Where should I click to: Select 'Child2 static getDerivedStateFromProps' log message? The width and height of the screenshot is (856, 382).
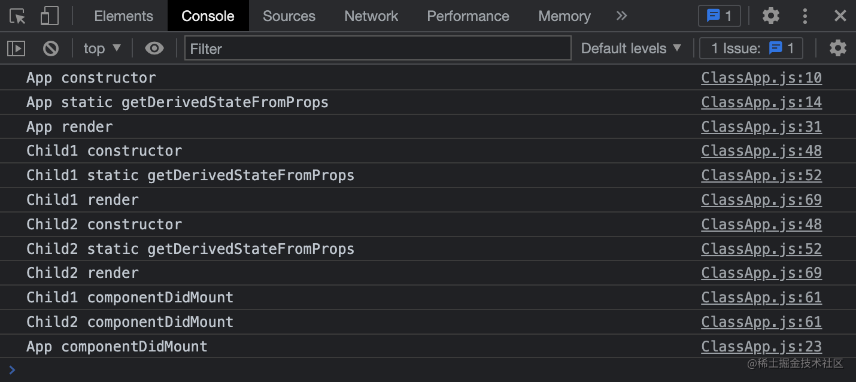pyautogui.click(x=190, y=249)
